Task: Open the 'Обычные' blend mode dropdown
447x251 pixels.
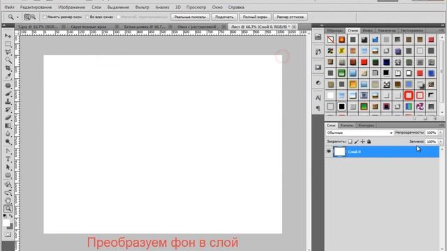Action: (360, 132)
